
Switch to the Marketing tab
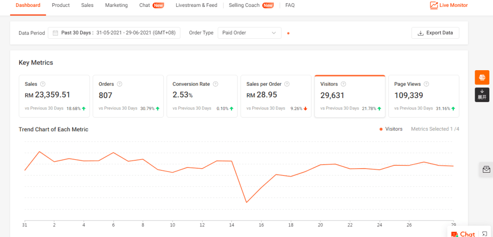coord(116,5)
